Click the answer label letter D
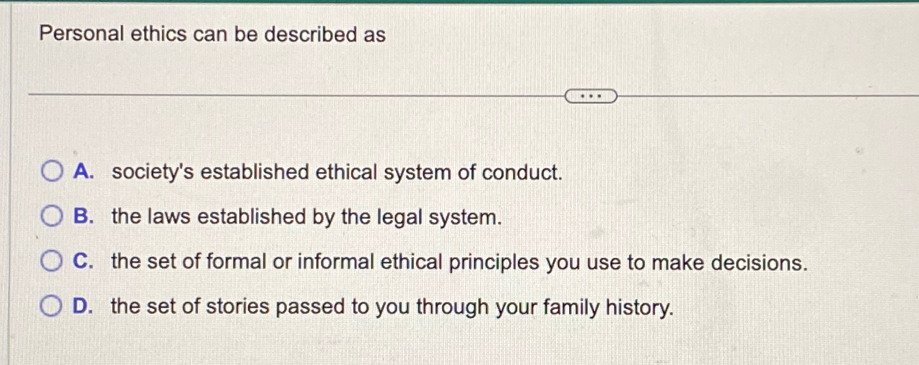The height and width of the screenshot is (365, 919). (x=85, y=306)
